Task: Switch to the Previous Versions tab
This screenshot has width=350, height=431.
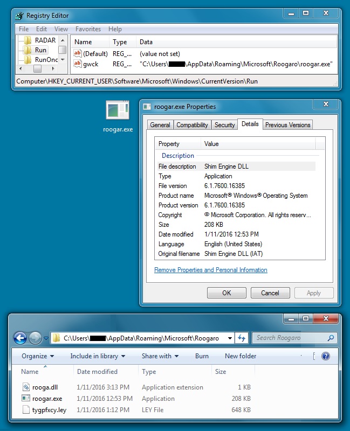Action: coord(287,125)
